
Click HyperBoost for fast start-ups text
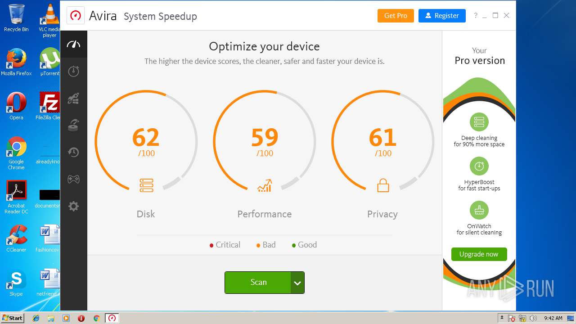click(x=479, y=185)
